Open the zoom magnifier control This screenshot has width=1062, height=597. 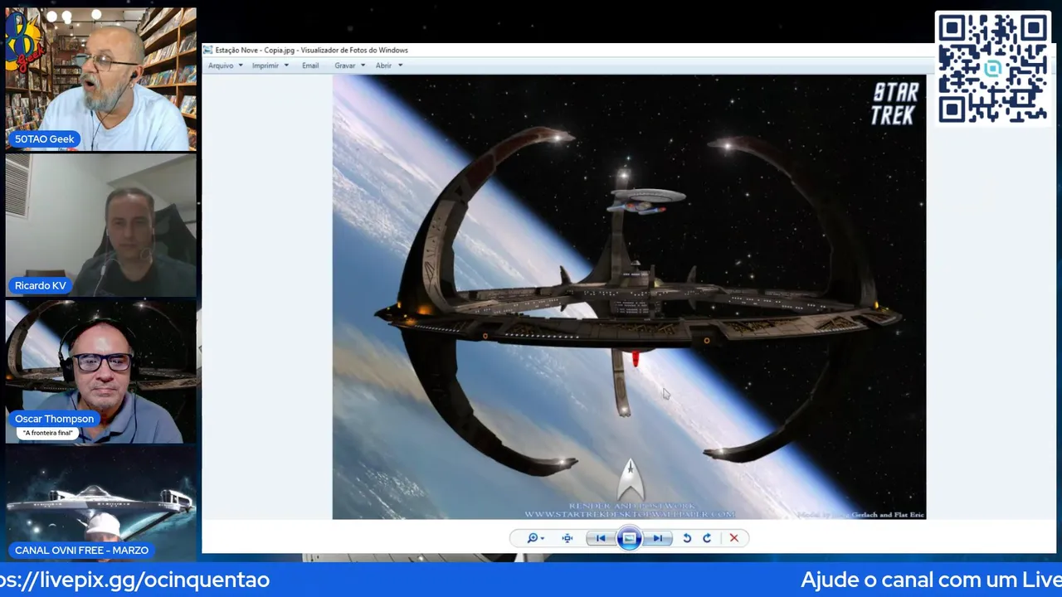[532, 538]
